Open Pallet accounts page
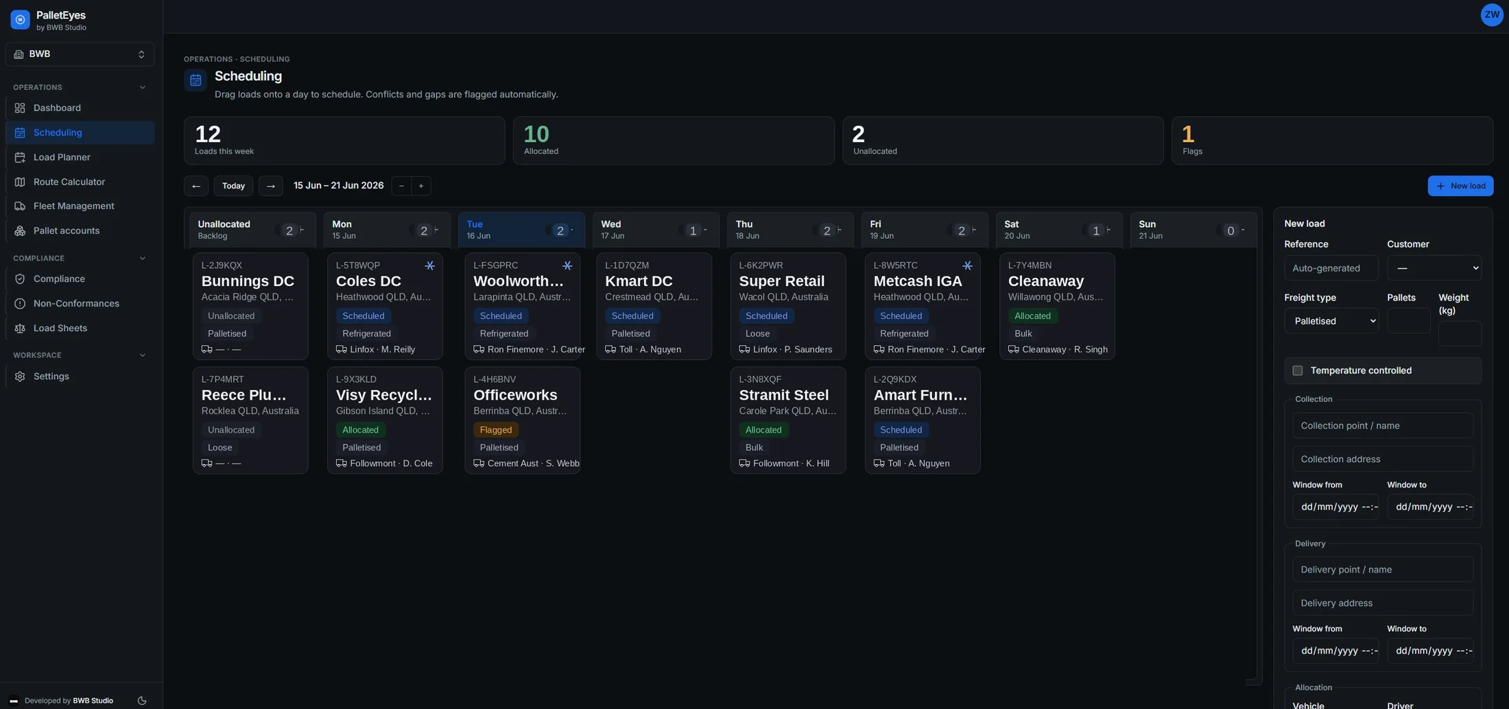 pyautogui.click(x=80, y=230)
